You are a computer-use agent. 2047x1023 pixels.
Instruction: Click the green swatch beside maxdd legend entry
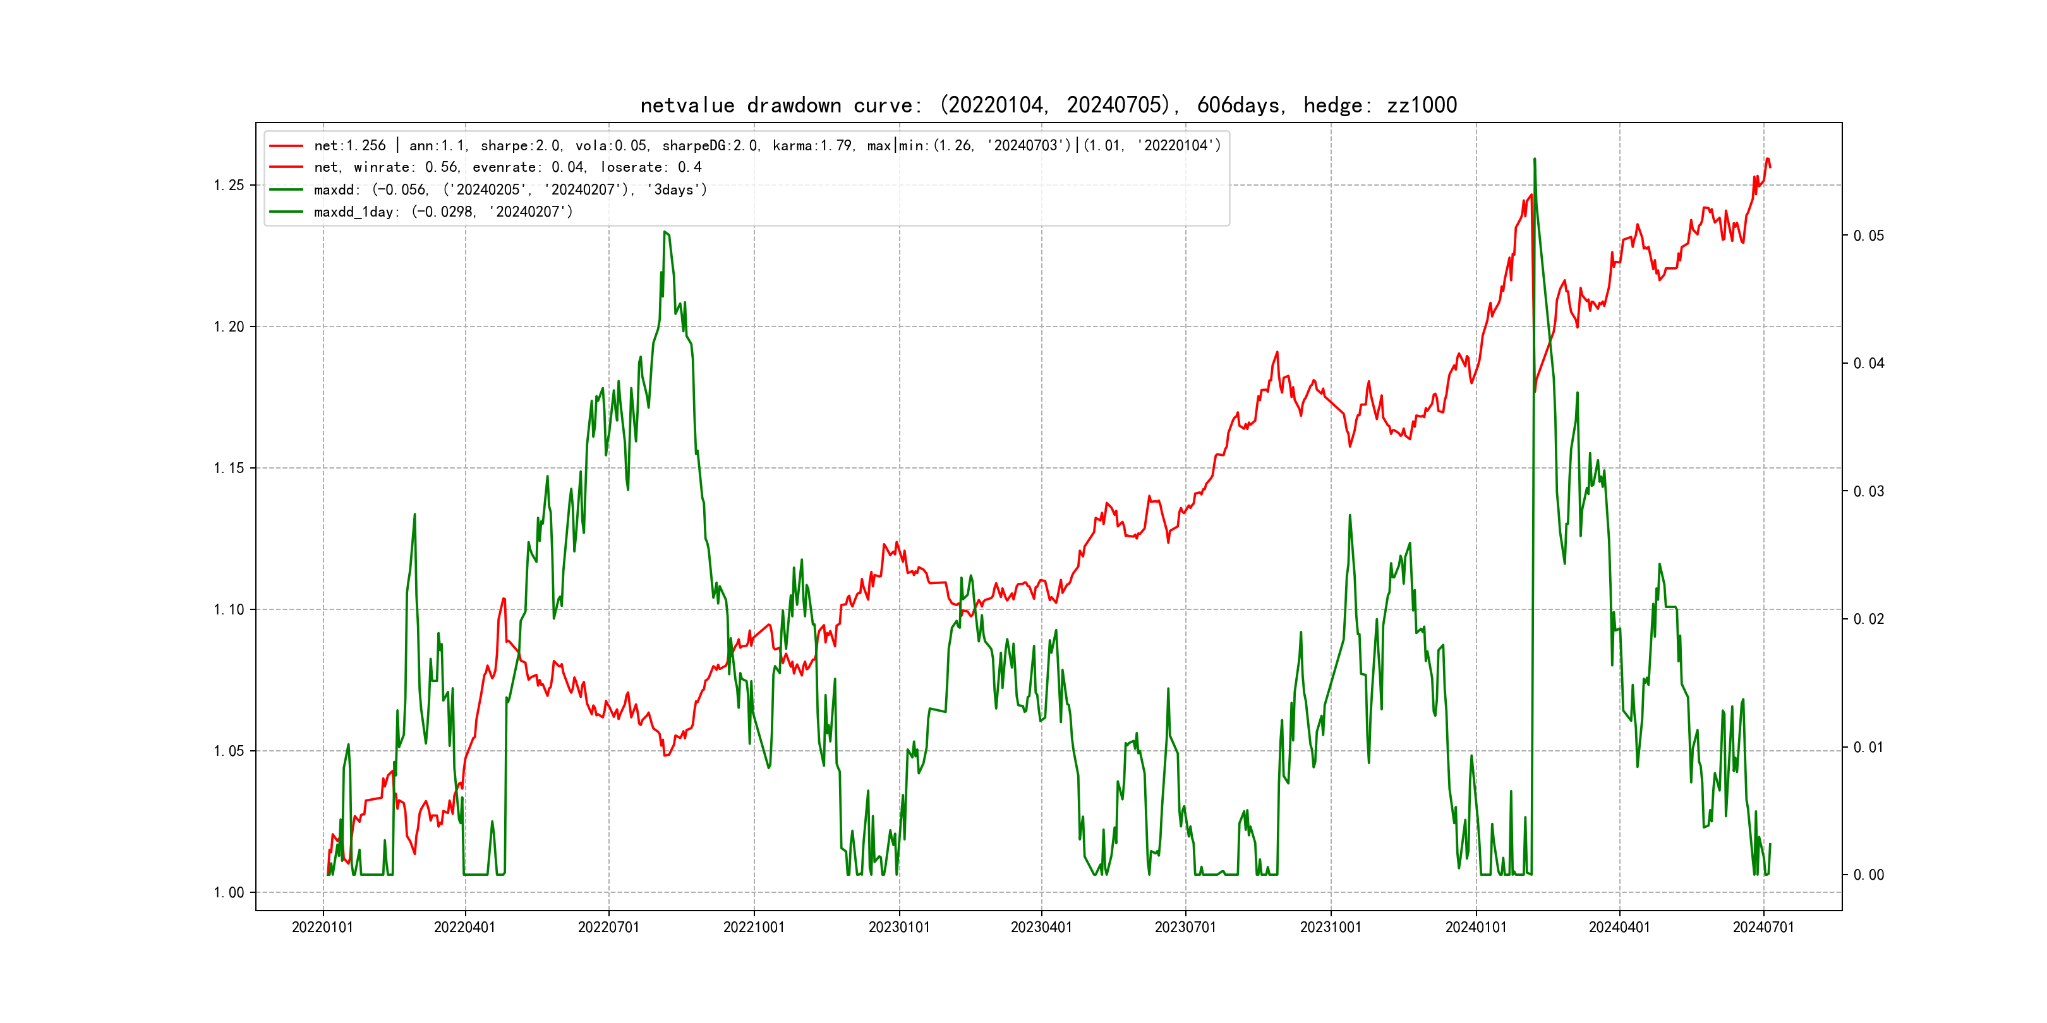(286, 190)
